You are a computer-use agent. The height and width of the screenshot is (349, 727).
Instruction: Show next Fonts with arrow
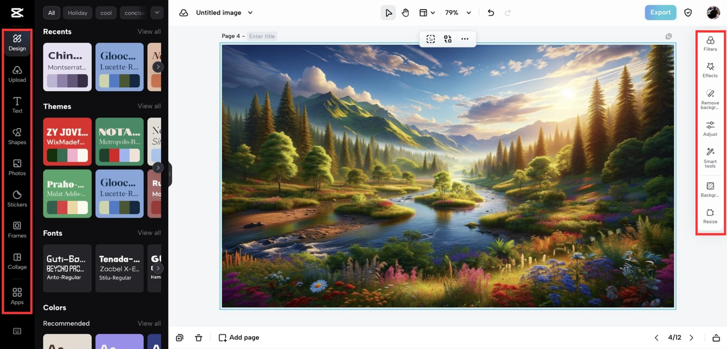[x=158, y=268]
